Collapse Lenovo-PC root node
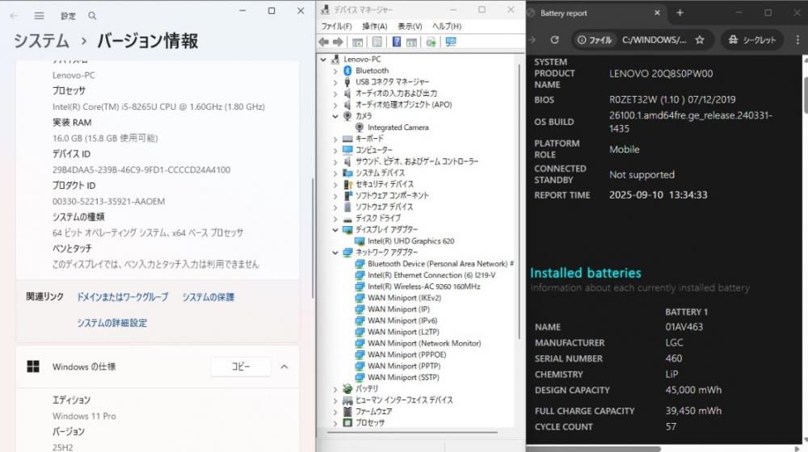The height and width of the screenshot is (452, 808). point(324,59)
